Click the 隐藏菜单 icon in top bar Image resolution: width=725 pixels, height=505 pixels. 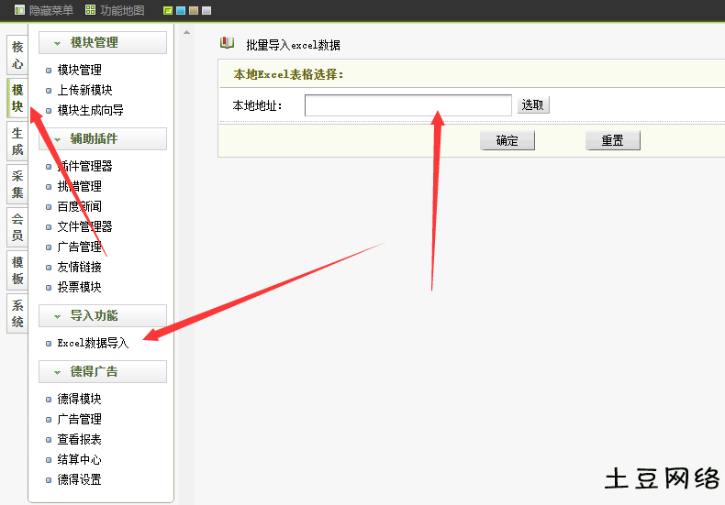[19, 10]
